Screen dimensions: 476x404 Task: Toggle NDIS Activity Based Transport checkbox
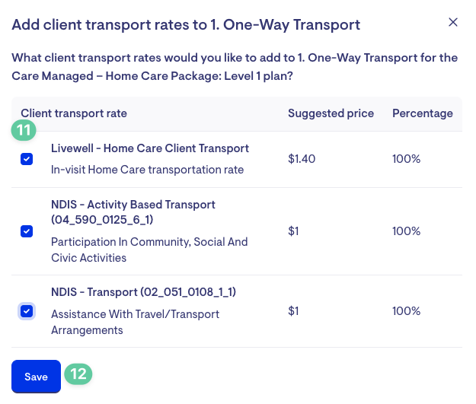click(x=27, y=231)
